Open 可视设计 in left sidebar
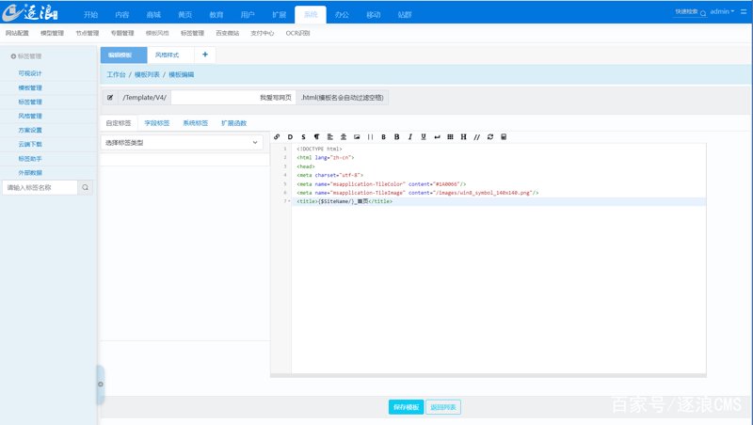Screen dimensions: 753x425 tap(30, 73)
